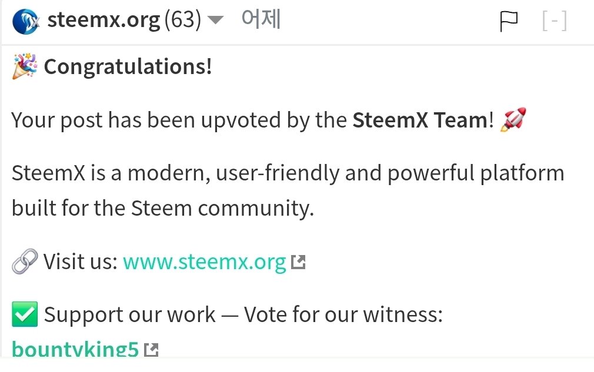Click the "Visit us:" label text

tap(81, 262)
